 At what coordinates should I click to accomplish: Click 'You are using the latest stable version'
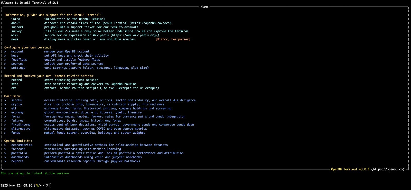[35, 174]
